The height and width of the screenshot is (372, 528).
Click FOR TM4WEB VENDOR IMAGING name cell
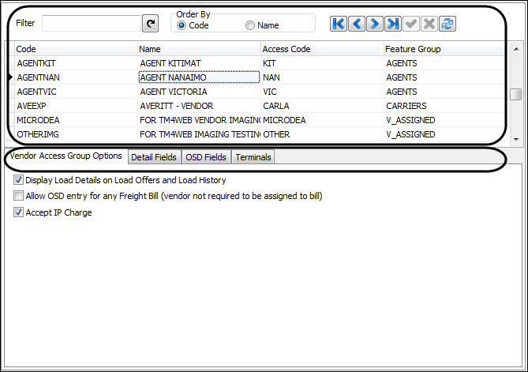click(x=200, y=120)
